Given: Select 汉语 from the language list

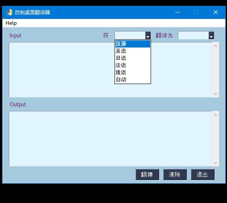Looking at the screenshot, I should [x=133, y=44].
